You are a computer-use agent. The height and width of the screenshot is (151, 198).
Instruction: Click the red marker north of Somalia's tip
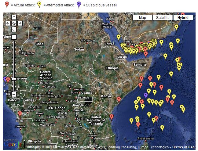click(146, 54)
